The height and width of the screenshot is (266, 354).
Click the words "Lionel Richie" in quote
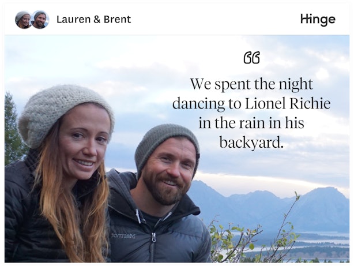(x=288, y=103)
